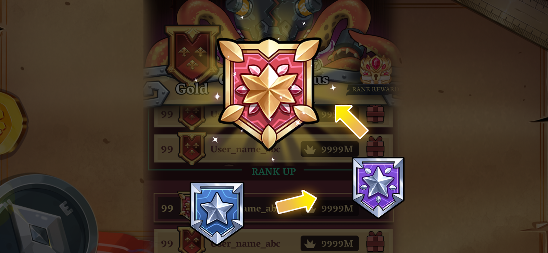548x253 pixels.
Task: Claim the gift box in the row above RANK UP
Action: [x=375, y=147]
